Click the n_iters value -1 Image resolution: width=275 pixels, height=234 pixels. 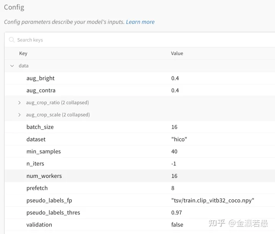[174, 163]
